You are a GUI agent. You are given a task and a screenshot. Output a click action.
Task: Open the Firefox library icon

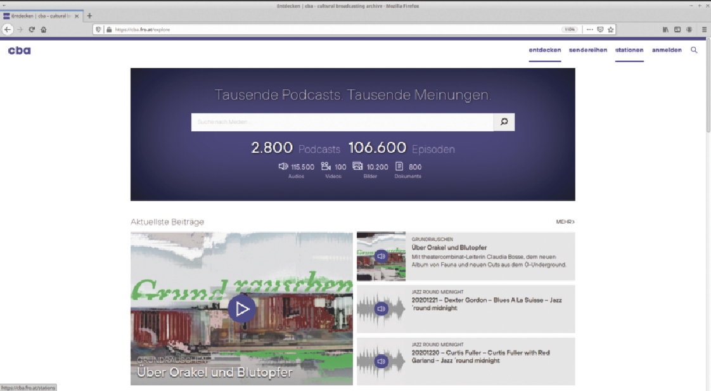tap(665, 29)
